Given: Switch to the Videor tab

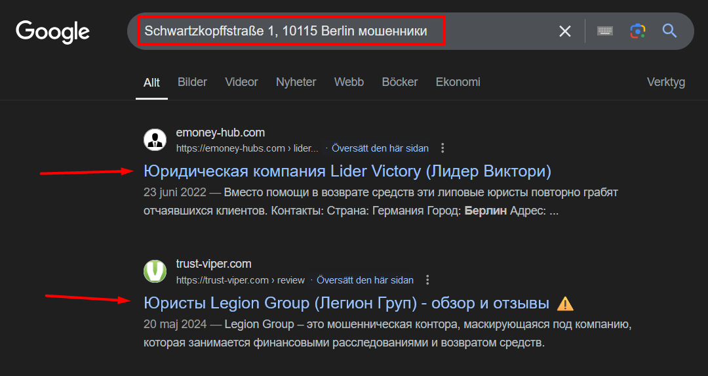Looking at the screenshot, I should coord(241,82).
